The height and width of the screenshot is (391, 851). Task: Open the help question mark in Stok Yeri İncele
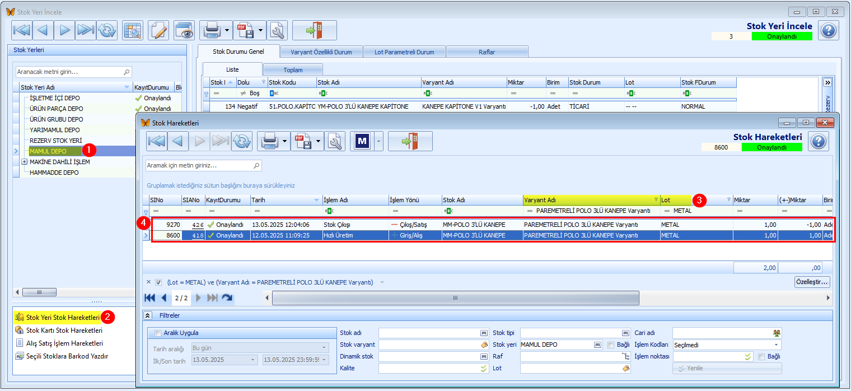[x=829, y=30]
